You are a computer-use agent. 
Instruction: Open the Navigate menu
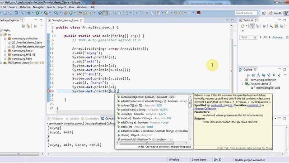tap(38, 7)
